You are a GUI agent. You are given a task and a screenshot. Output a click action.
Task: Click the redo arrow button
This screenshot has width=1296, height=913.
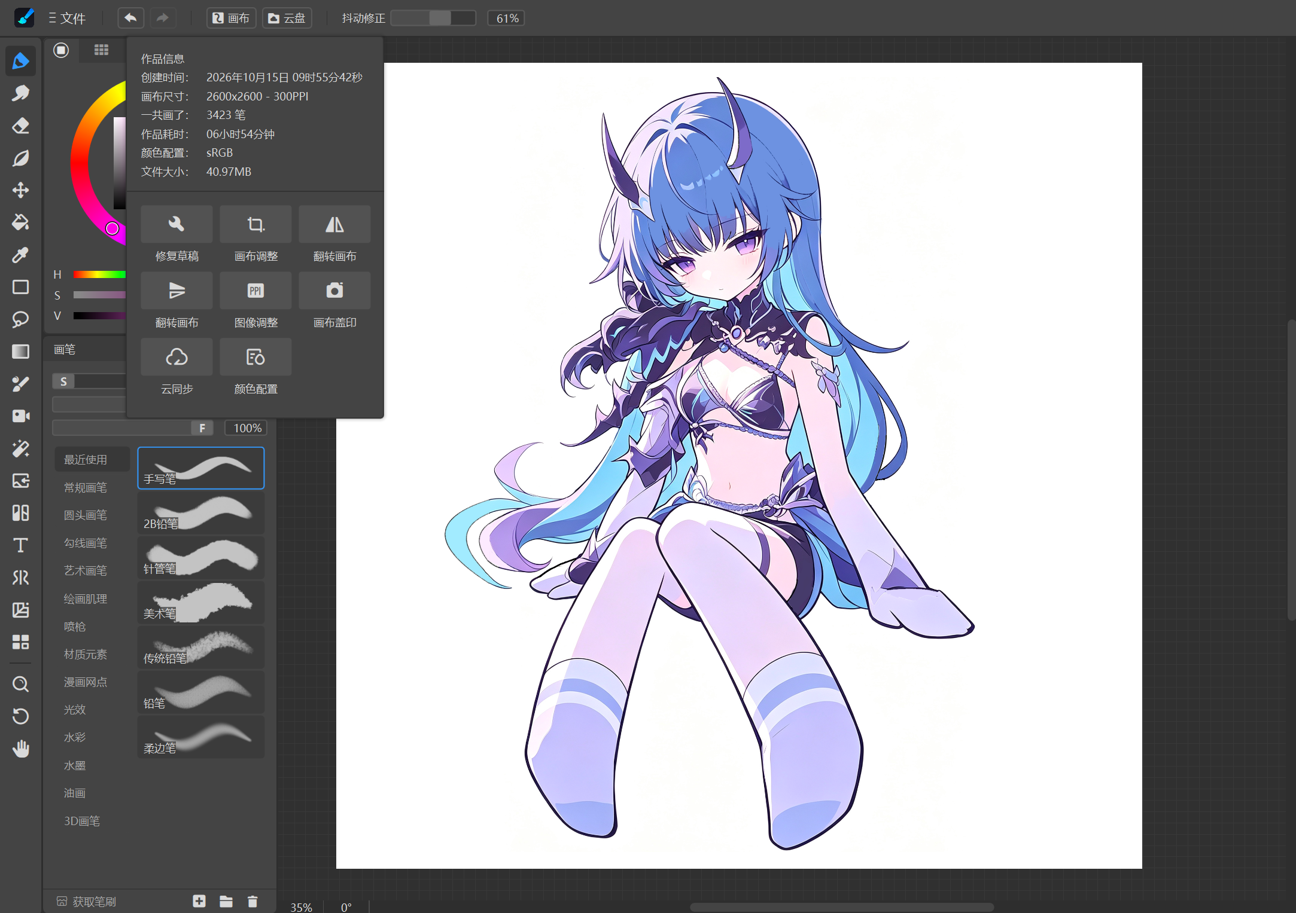point(162,18)
